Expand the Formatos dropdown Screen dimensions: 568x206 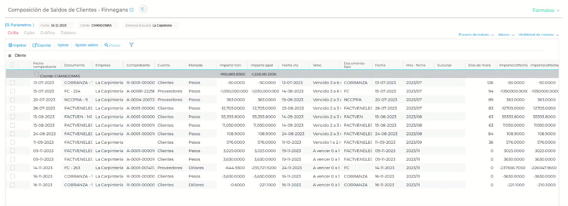pyautogui.click(x=546, y=10)
